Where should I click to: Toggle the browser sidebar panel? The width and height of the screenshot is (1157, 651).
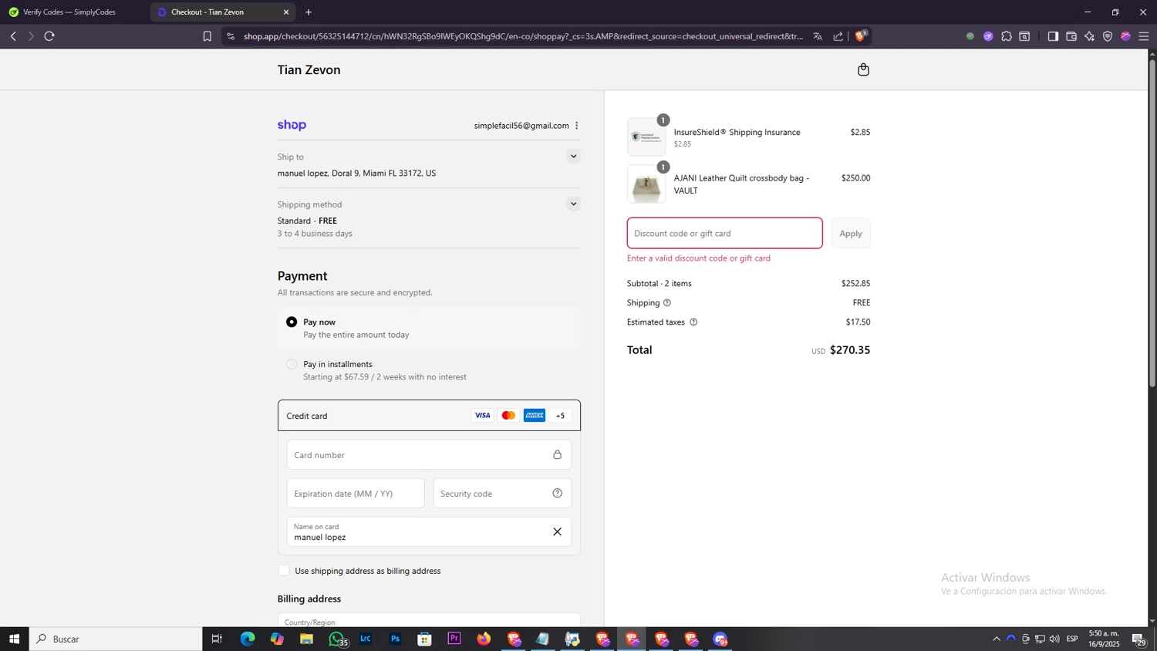click(x=1053, y=36)
